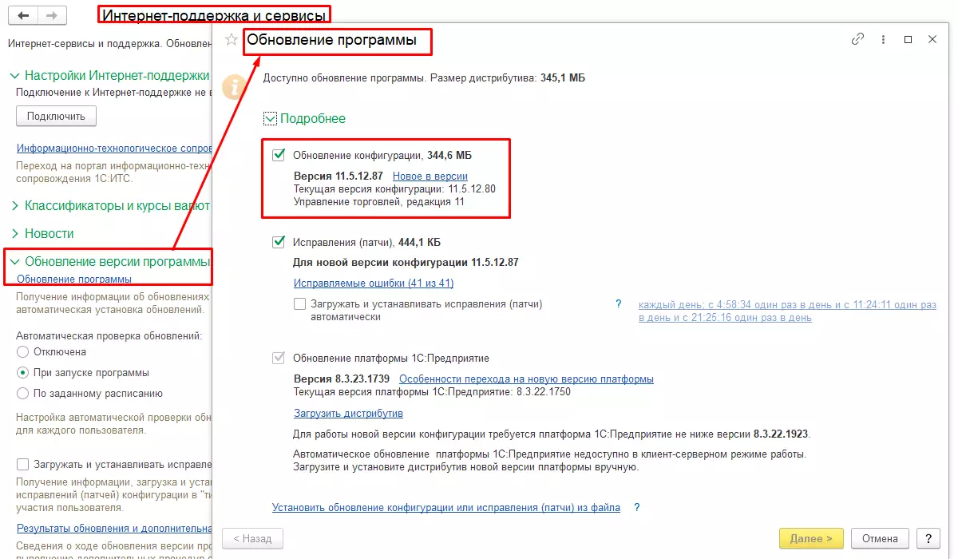The height and width of the screenshot is (559, 958).
Task: Maximize the Обновление программы dialog
Action: (x=908, y=39)
